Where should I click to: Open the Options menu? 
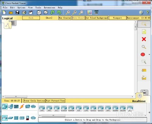tap(21, 8)
